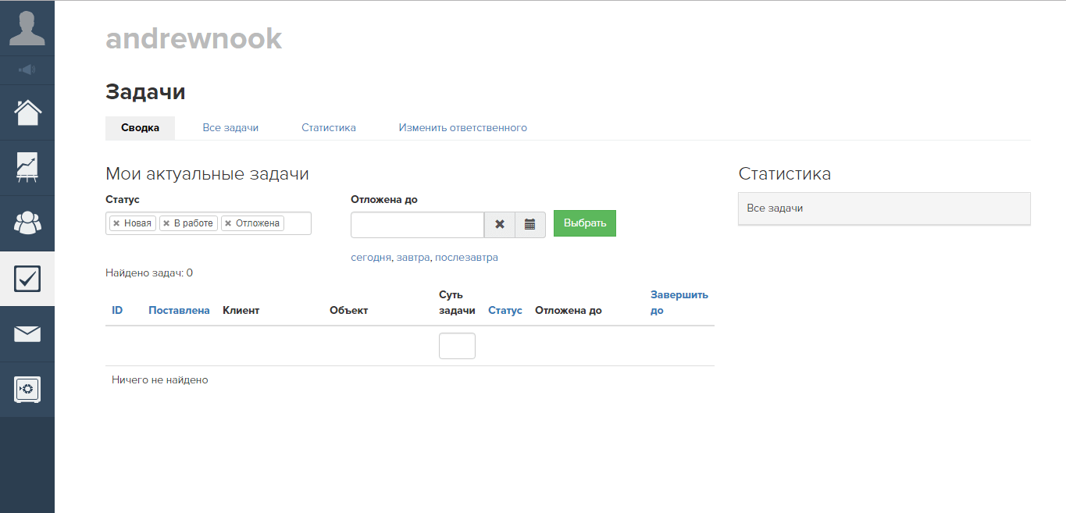1066x513 pixels.
Task: Open the chart presentation board icon
Action: point(27,168)
